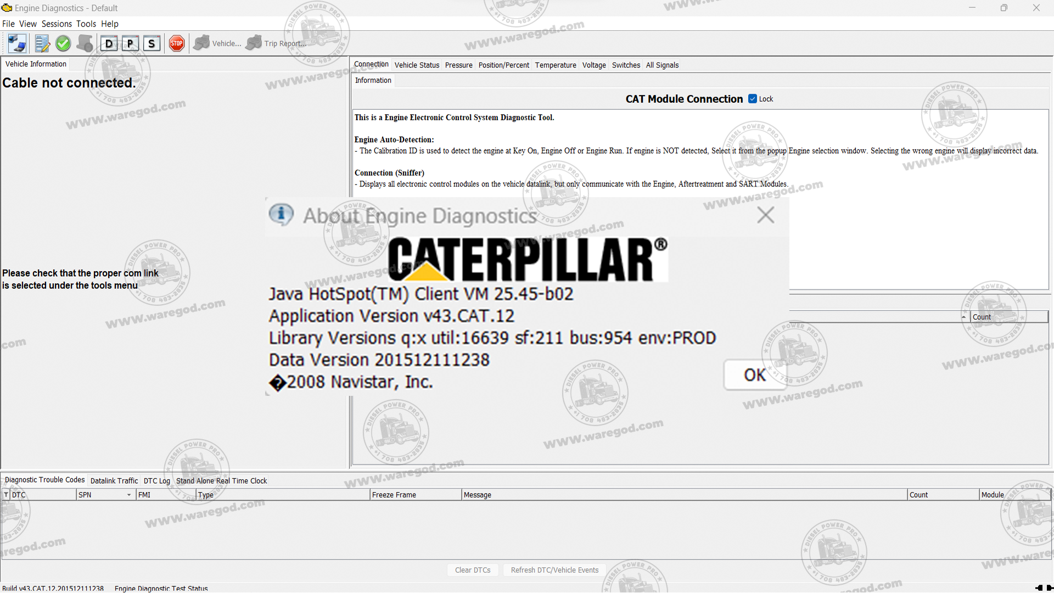This screenshot has width=1054, height=593.
Task: Click the T filter column header
Action: [6, 495]
